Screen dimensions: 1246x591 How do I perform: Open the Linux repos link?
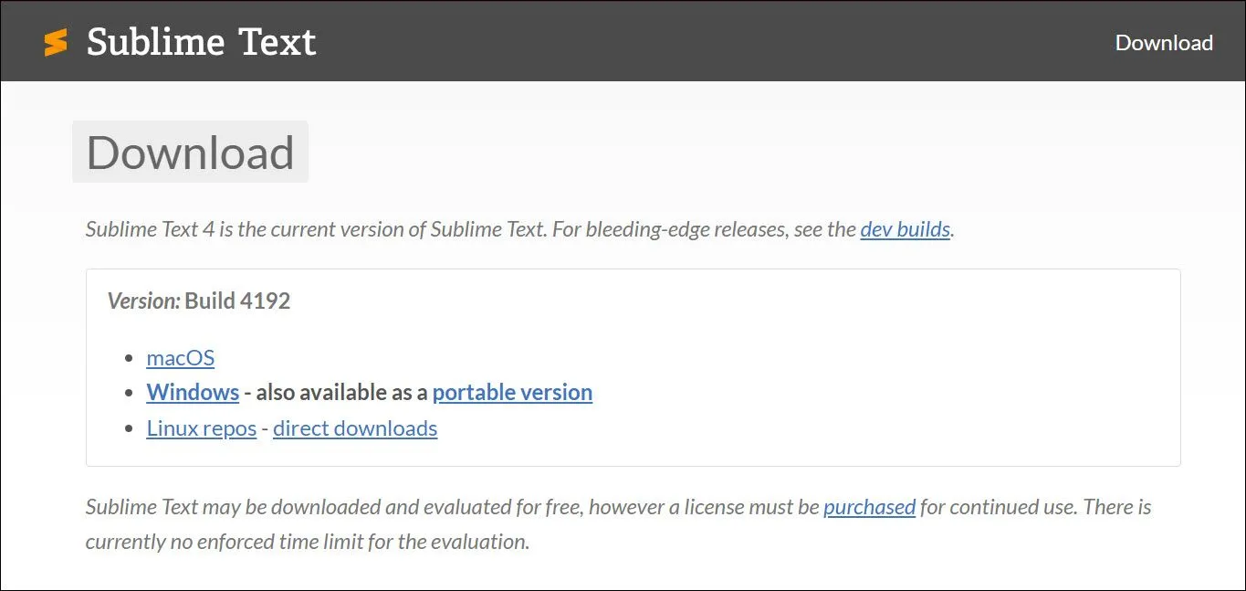[201, 428]
